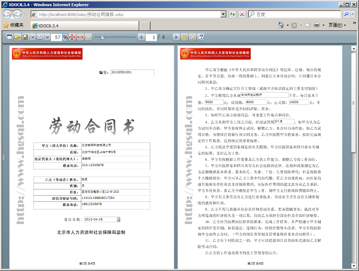Image resolution: width=359 pixels, height=271 pixels.
Task: Refresh the page with green arrows icon
Action: tap(233, 15)
